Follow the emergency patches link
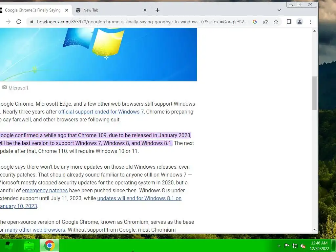336x252 pixels. click(x=45, y=190)
